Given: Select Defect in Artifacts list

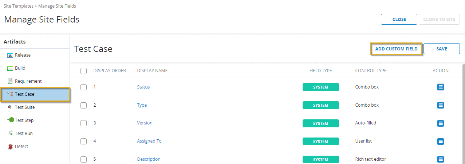Looking at the screenshot, I should point(21,147).
